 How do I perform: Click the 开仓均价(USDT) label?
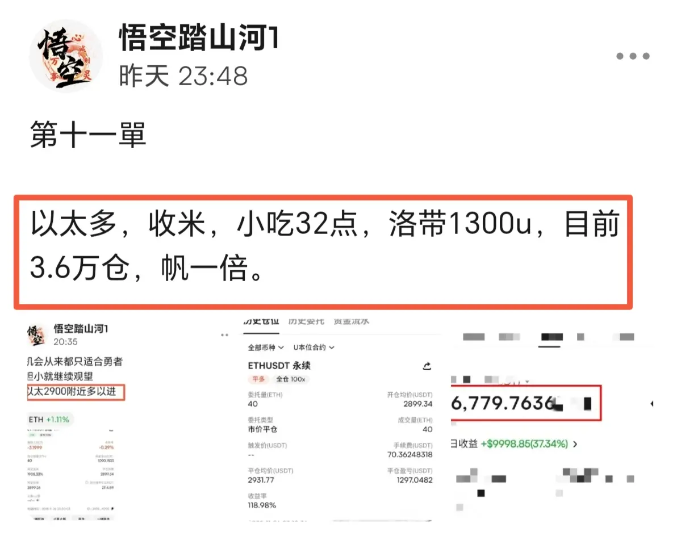pyautogui.click(x=410, y=395)
